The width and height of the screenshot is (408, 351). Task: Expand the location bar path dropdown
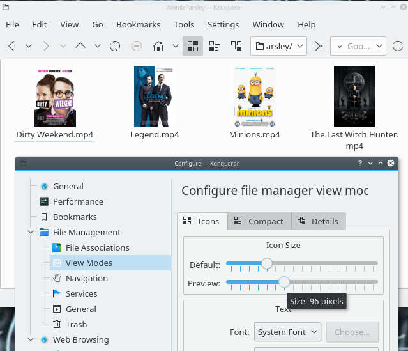300,46
